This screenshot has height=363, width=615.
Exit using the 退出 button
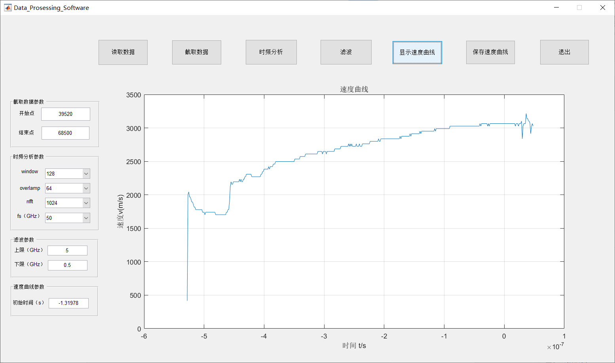(564, 52)
